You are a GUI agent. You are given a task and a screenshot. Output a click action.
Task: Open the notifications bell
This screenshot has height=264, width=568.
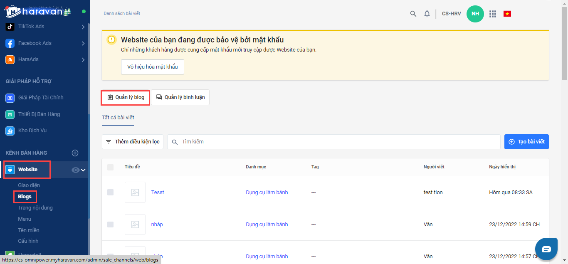coord(427,14)
